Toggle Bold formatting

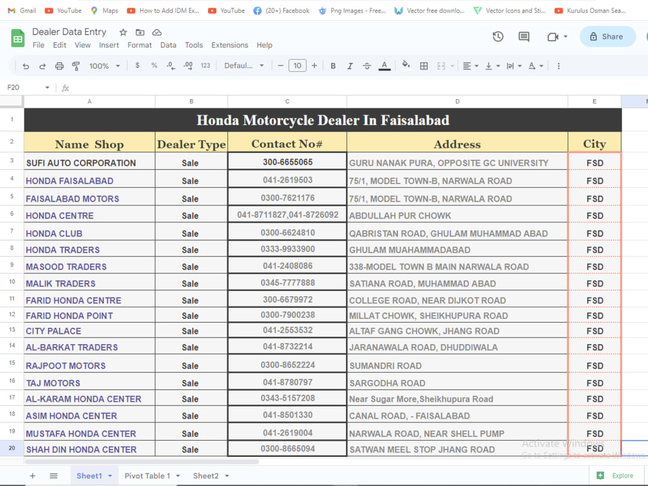tap(333, 66)
